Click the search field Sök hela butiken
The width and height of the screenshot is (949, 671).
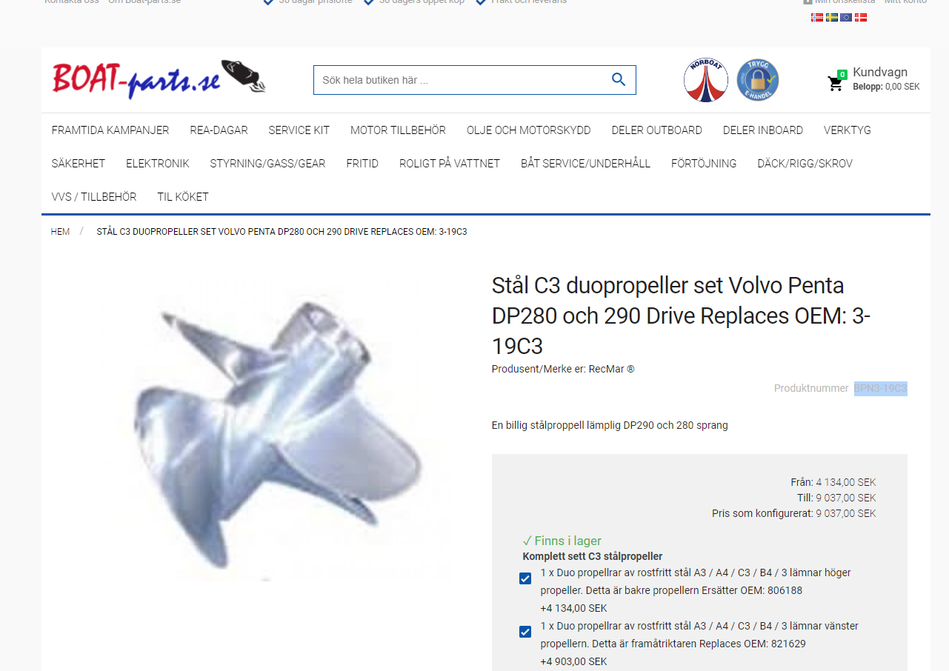tap(459, 80)
